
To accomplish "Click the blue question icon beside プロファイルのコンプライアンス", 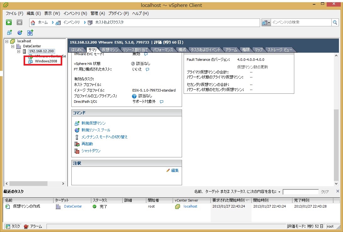I will (134, 96).
